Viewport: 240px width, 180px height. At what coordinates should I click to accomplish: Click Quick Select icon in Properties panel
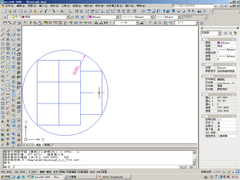pyautogui.click(x=235, y=33)
